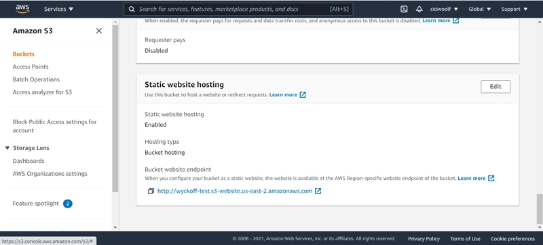Open Batch Operations in sidebar
The height and width of the screenshot is (245, 543).
[x=36, y=79]
